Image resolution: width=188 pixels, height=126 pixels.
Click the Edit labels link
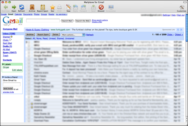pyautogui.click(x=17, y=70)
